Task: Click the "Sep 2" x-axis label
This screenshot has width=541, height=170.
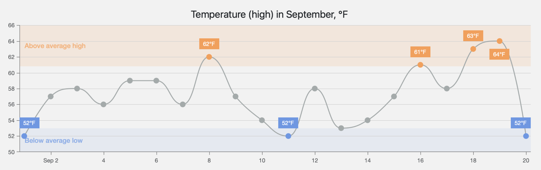Action: [51, 160]
